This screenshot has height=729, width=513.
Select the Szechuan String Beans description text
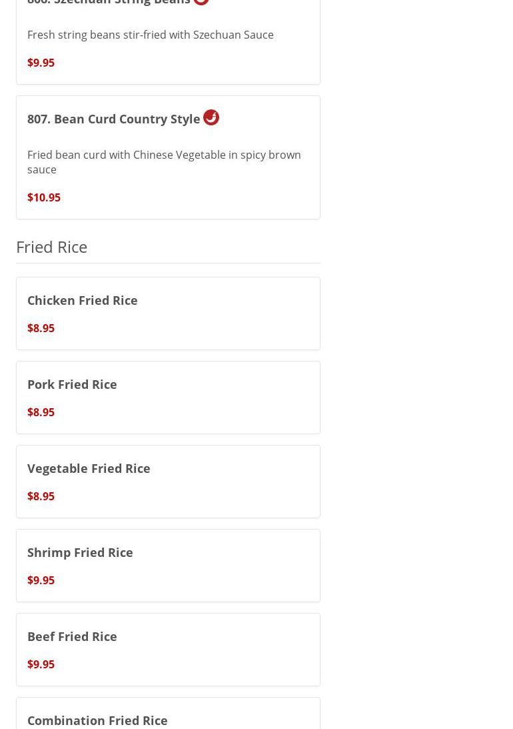coord(151,35)
